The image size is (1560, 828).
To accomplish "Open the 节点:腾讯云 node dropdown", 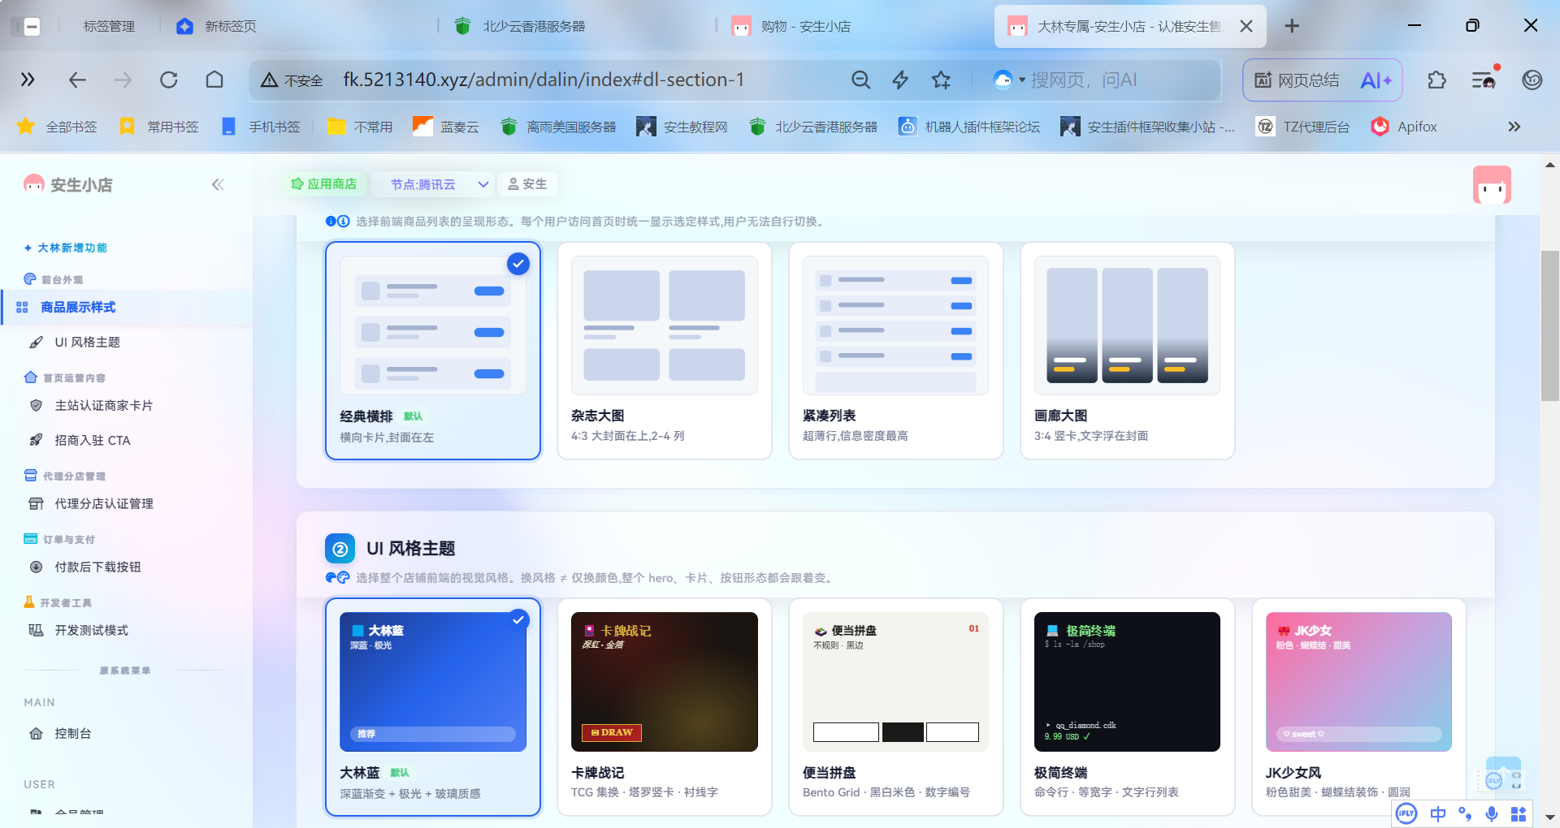I will 432,184.
